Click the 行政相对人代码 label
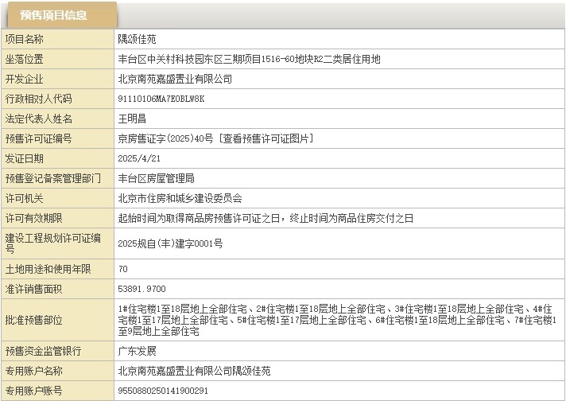 click(39, 99)
